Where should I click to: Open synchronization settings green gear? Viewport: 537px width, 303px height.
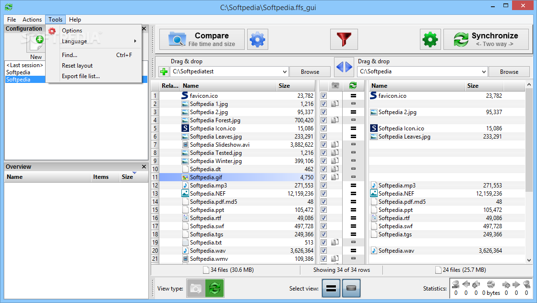point(430,39)
